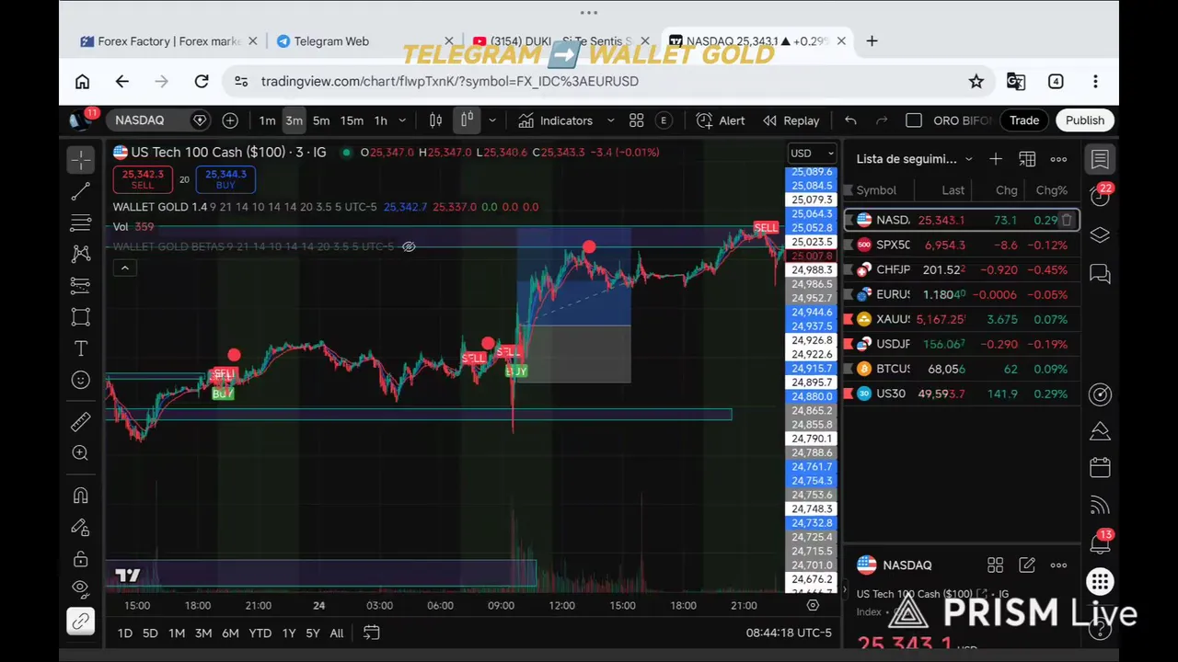Switch to the 1m timeframe
This screenshot has width=1178, height=662.
(x=267, y=120)
